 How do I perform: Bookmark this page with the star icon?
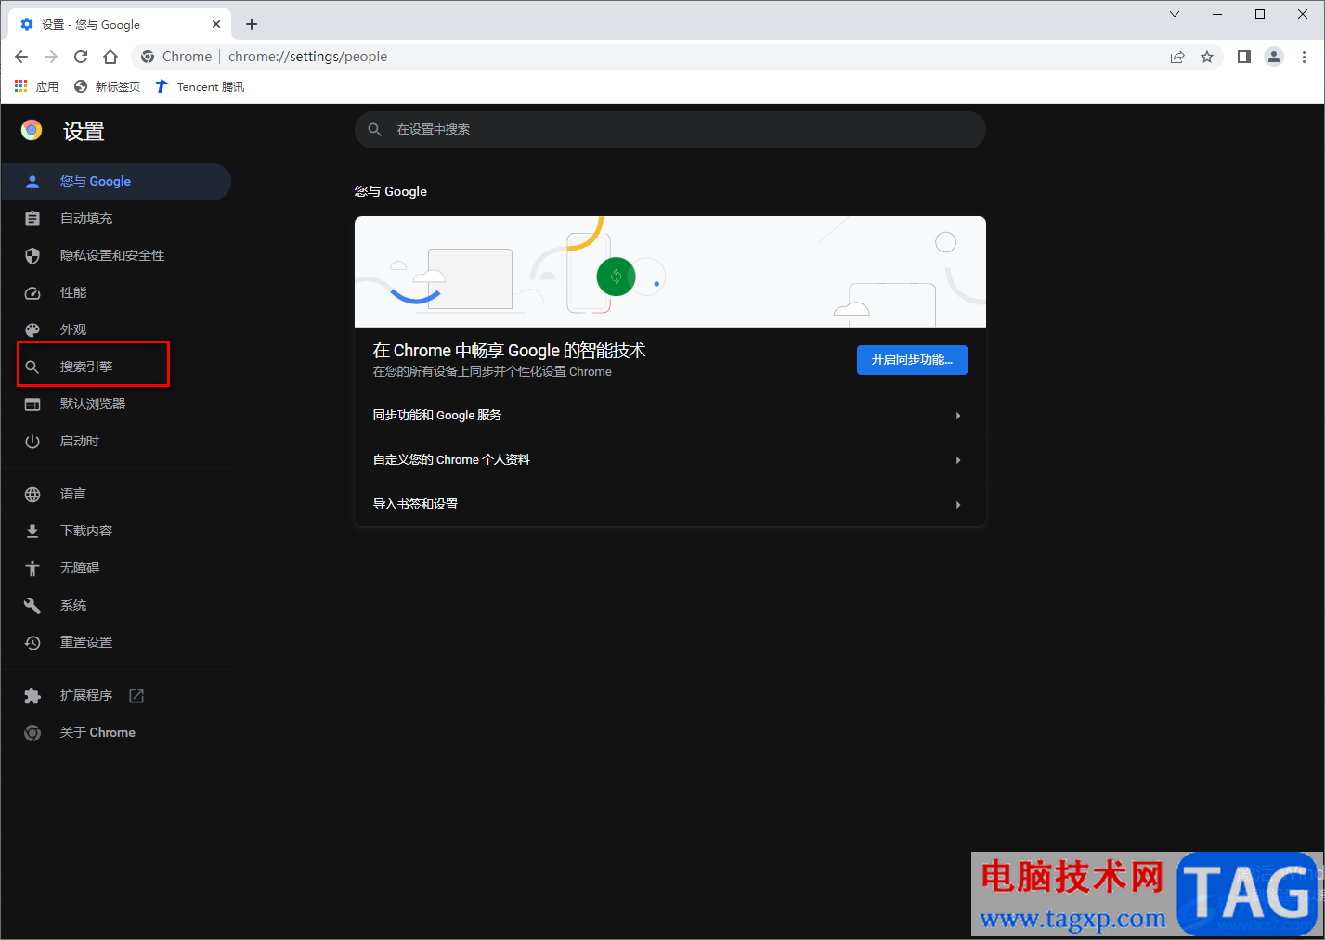click(x=1207, y=57)
